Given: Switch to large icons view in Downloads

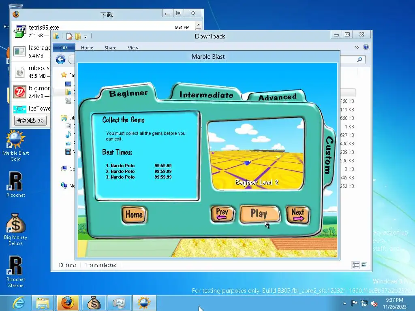Looking at the screenshot, I should 364,265.
